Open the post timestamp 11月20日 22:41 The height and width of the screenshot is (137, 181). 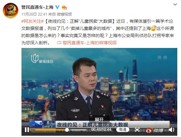pyautogui.click(x=34, y=14)
